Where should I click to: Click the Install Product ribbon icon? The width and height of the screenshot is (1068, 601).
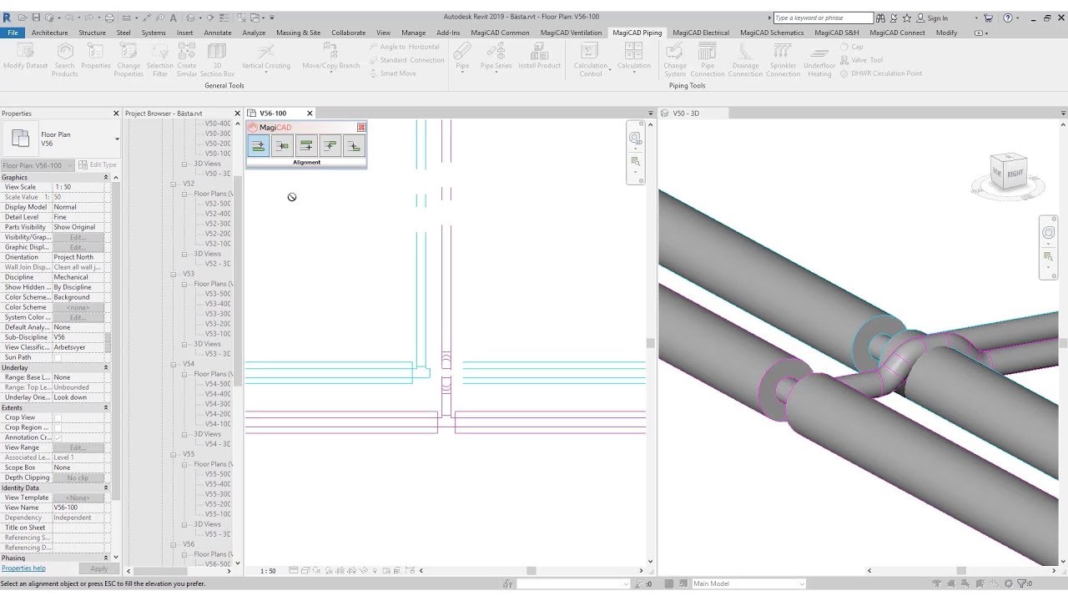click(539, 57)
